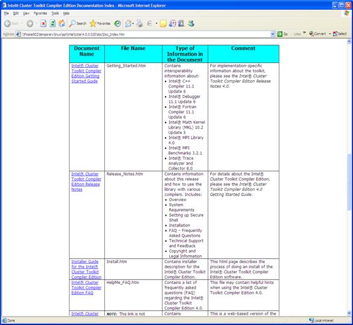Expand the address bar dropdown
Viewport: 353px width, 325px height.
tap(273, 34)
